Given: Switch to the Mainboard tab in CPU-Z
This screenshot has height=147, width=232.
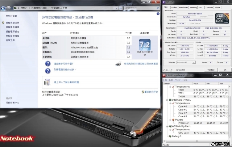Looking at the screenshot, I should [183, 8].
